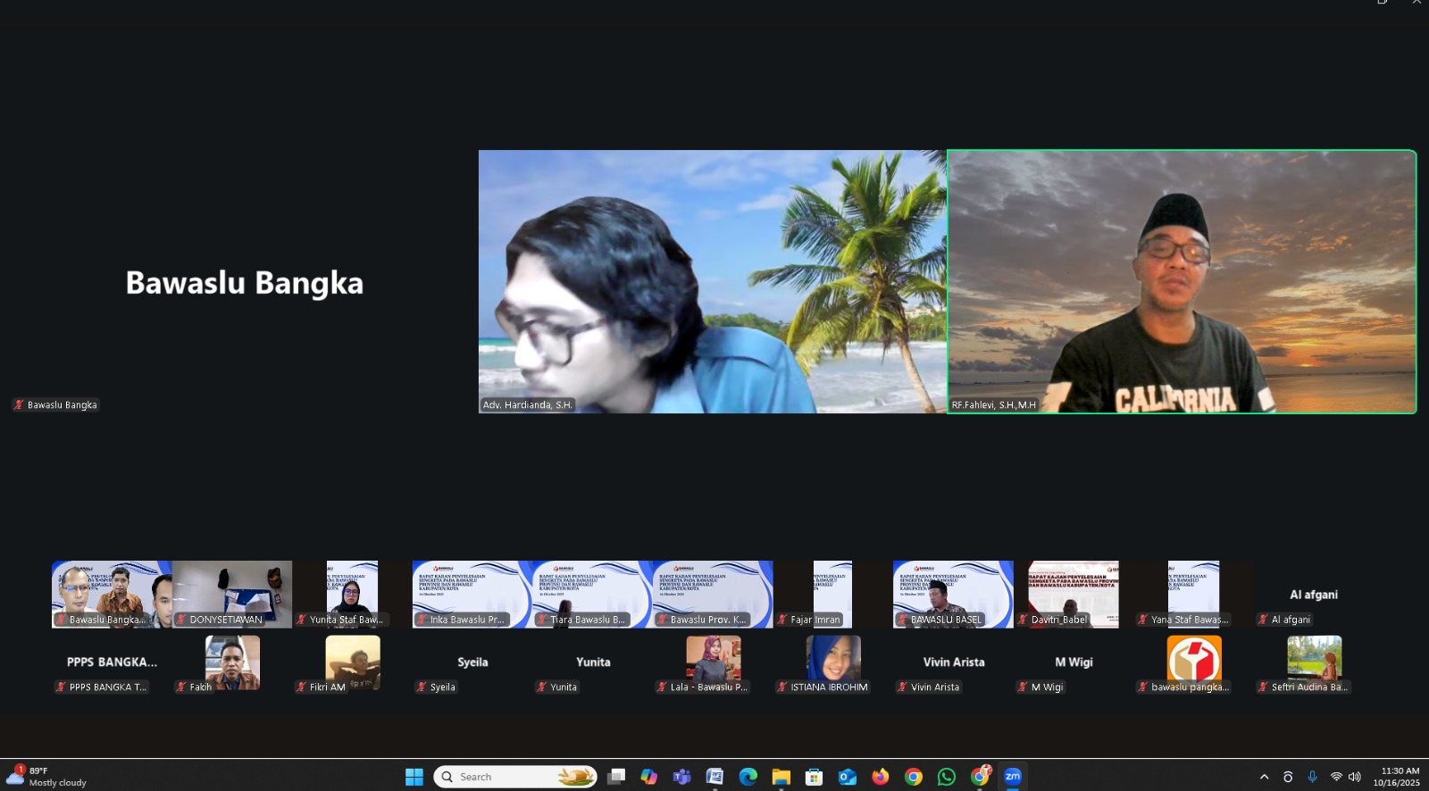Launch Firefox from the taskbar
The image size is (1429, 791).
tap(881, 777)
